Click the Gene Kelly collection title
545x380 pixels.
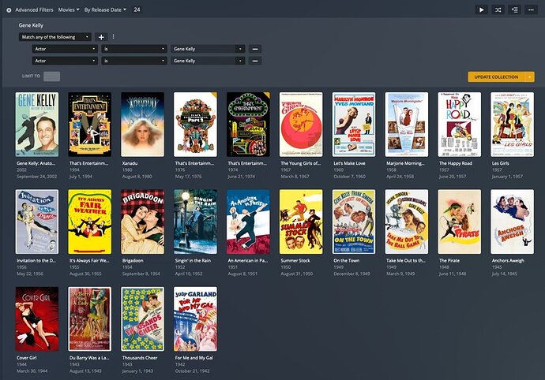point(31,25)
